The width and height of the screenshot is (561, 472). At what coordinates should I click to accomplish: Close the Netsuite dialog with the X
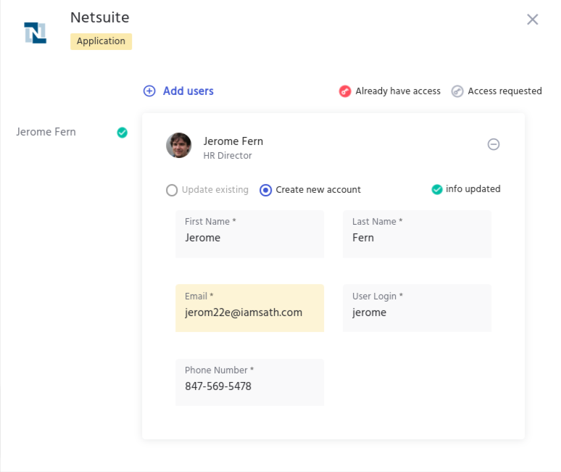coord(532,20)
